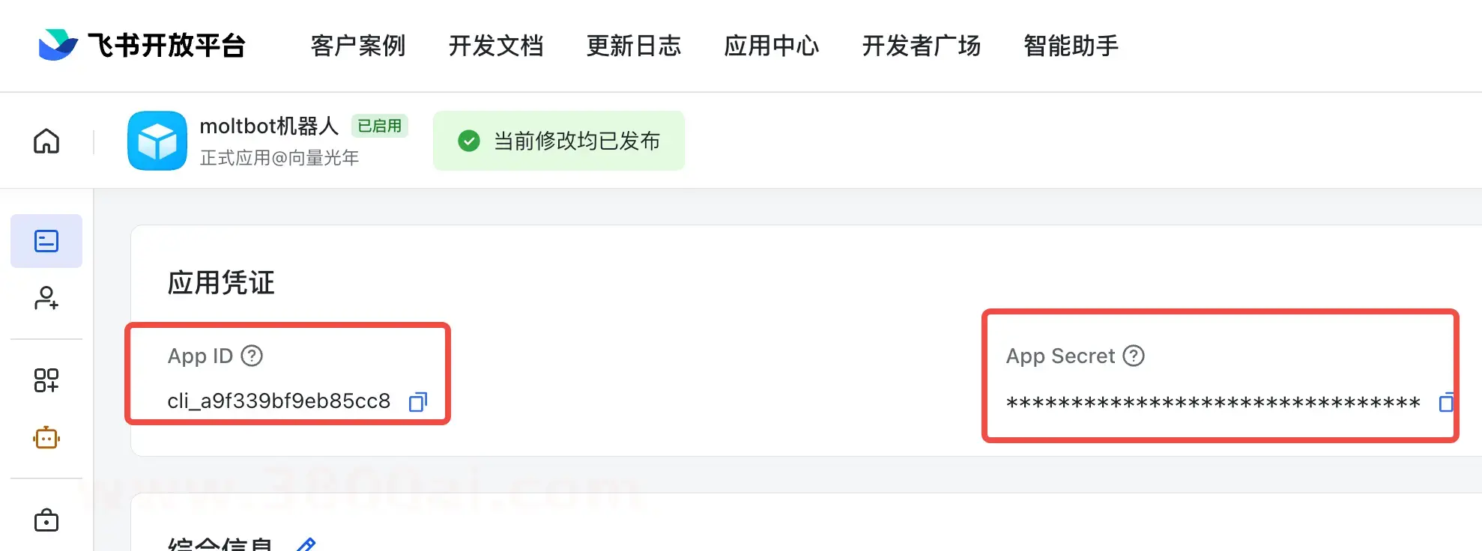Open the 开发者广场 link

click(x=922, y=46)
